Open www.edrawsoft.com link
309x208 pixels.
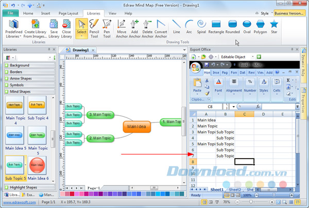coord(20,202)
